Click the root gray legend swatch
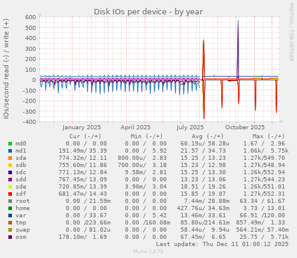The image size is (297, 258). click(10, 201)
